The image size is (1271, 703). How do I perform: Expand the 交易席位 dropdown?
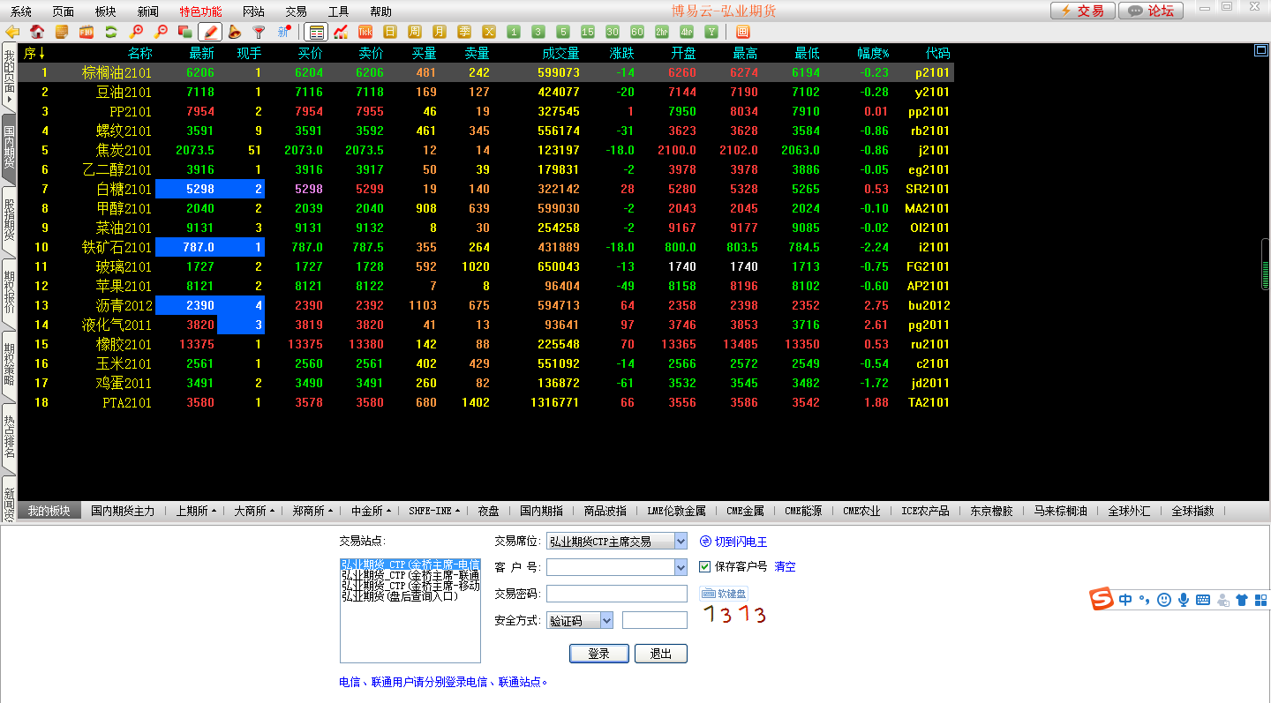pos(680,542)
